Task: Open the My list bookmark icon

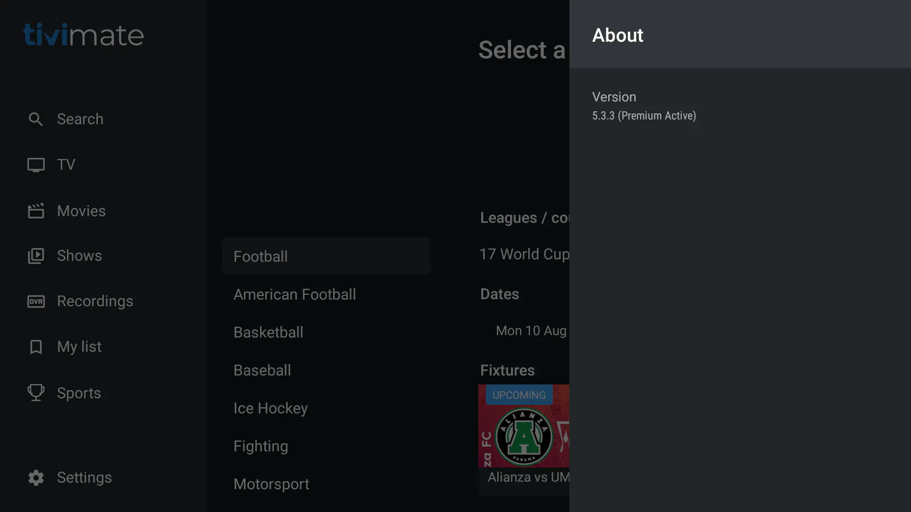Action: [36, 347]
